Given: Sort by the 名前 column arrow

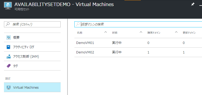Looking at the screenshot, I should pyautogui.click(x=106, y=32).
